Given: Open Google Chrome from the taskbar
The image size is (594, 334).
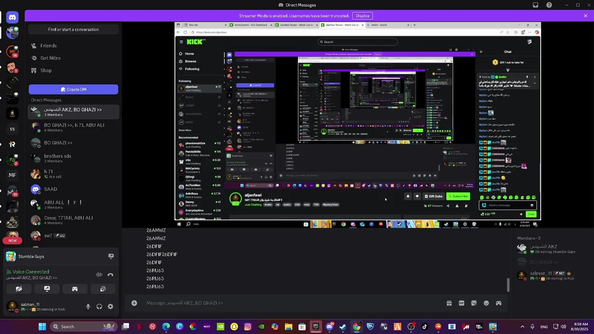Looking at the screenshot, I should coord(356,327).
